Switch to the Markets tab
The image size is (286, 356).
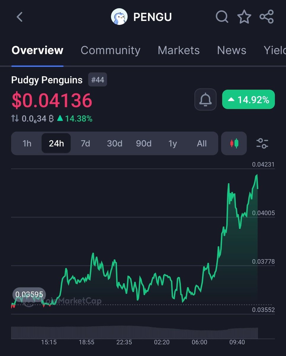tap(179, 50)
